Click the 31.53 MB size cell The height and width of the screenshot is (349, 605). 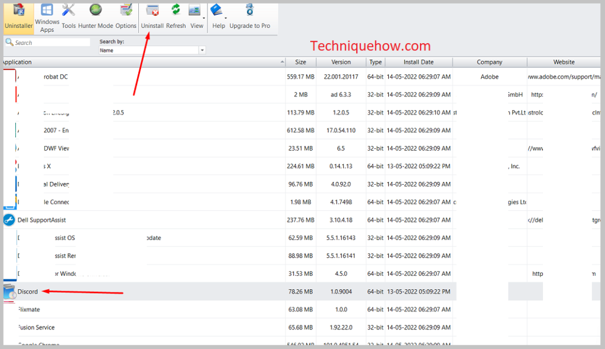[x=301, y=274]
